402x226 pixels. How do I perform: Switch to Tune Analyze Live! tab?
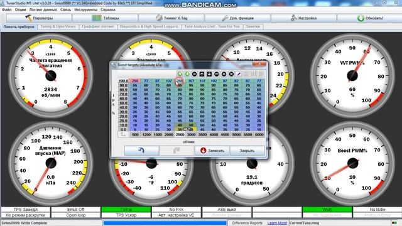pyautogui.click(x=212, y=26)
